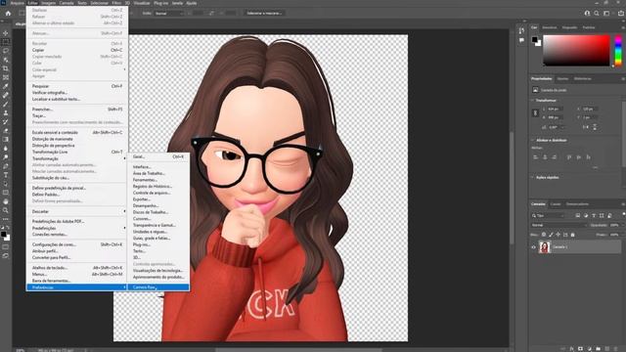The width and height of the screenshot is (626, 352).
Task: Click filter for pixel layers icon
Action: (578, 215)
